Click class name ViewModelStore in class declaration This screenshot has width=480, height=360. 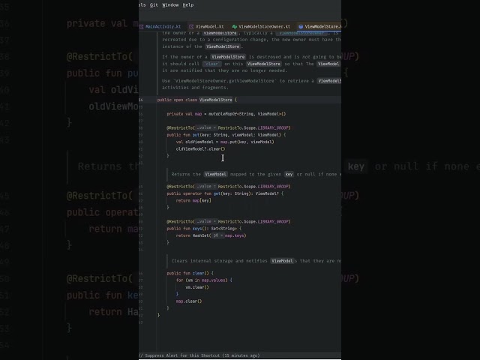pos(215,100)
